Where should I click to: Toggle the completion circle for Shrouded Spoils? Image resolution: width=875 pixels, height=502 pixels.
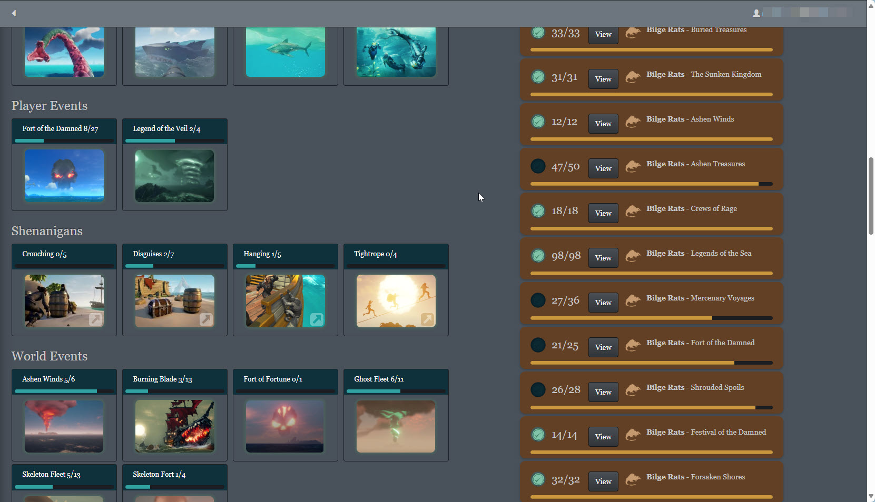coord(538,390)
